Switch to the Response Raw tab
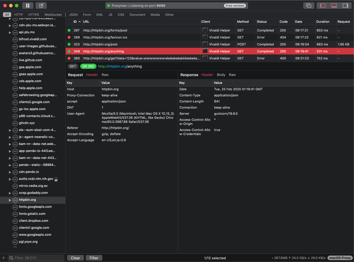This screenshot has height=262, width=354. point(232,75)
